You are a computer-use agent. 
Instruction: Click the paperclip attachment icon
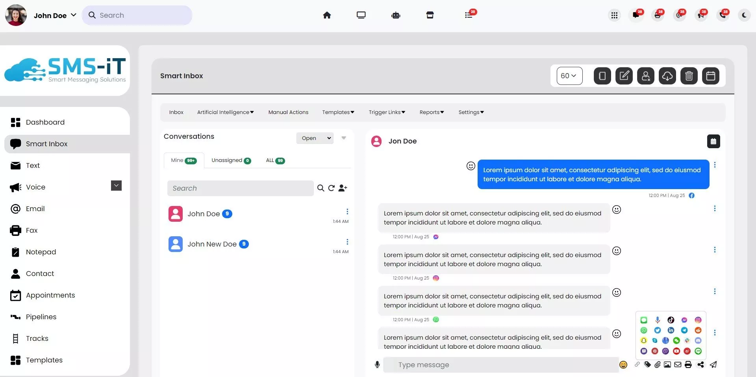(658, 365)
